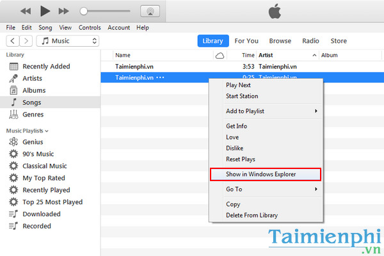
Task: Choose Love from the context menu
Action: click(x=266, y=137)
